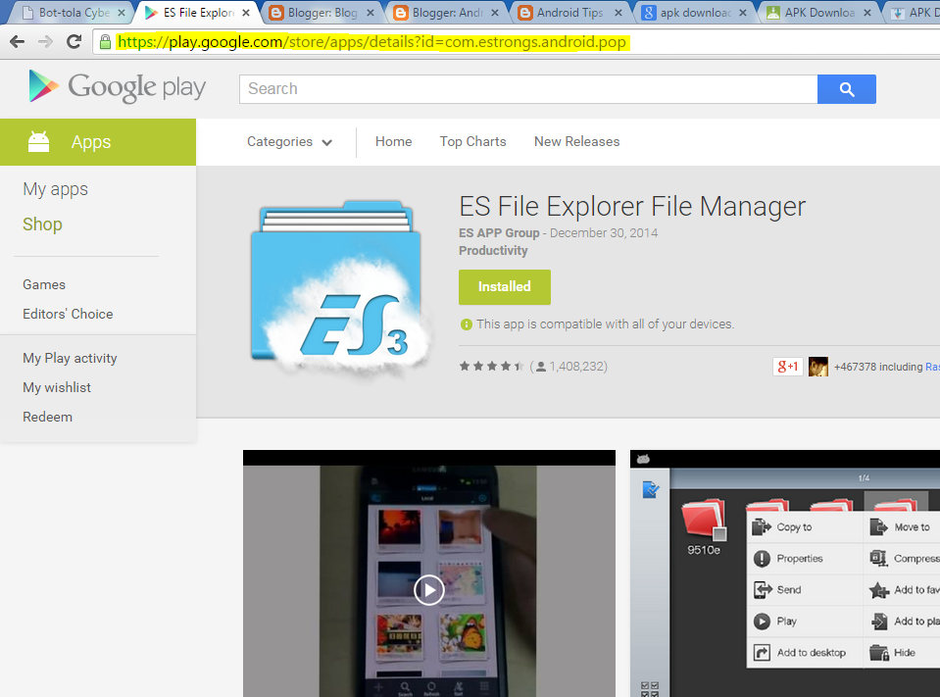Switch to Blogger: Andr browser tab

coord(447,12)
